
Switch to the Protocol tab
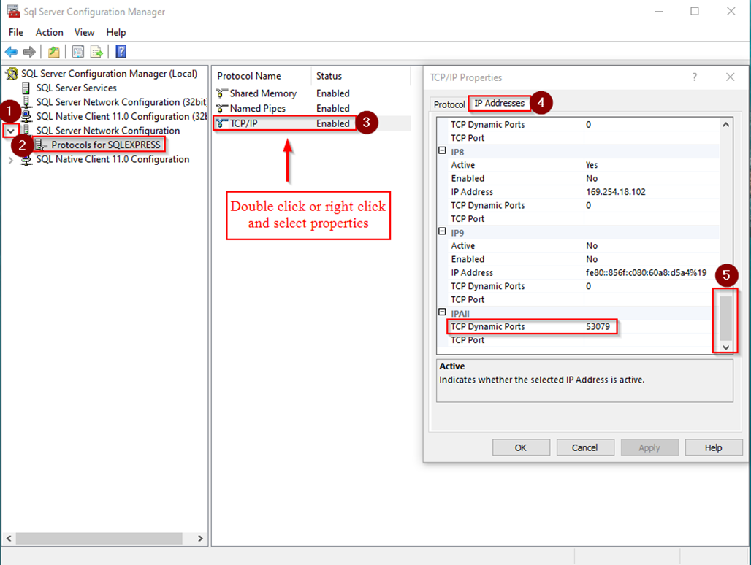[x=448, y=104]
